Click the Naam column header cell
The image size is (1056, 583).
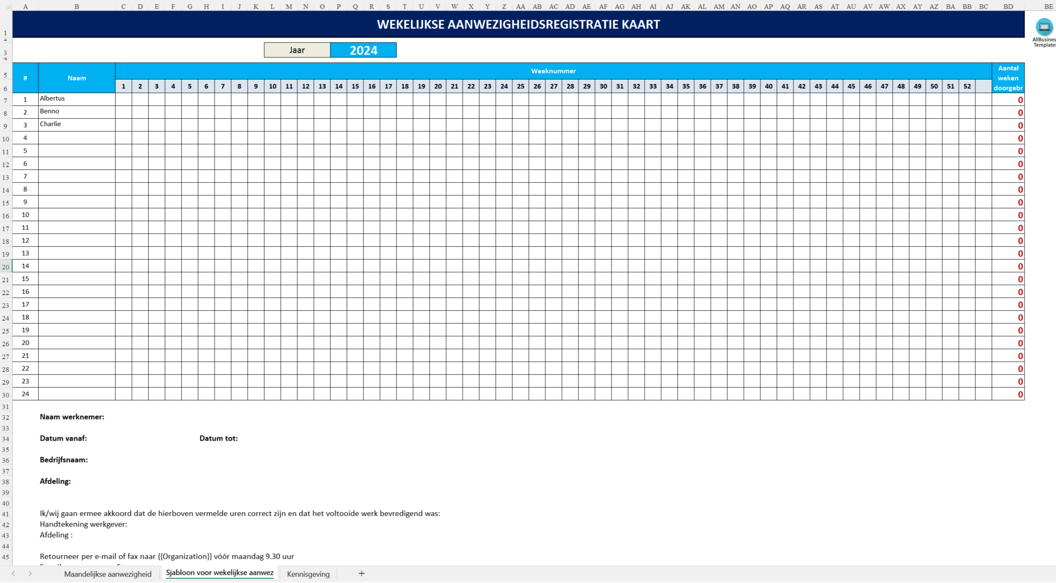(76, 77)
